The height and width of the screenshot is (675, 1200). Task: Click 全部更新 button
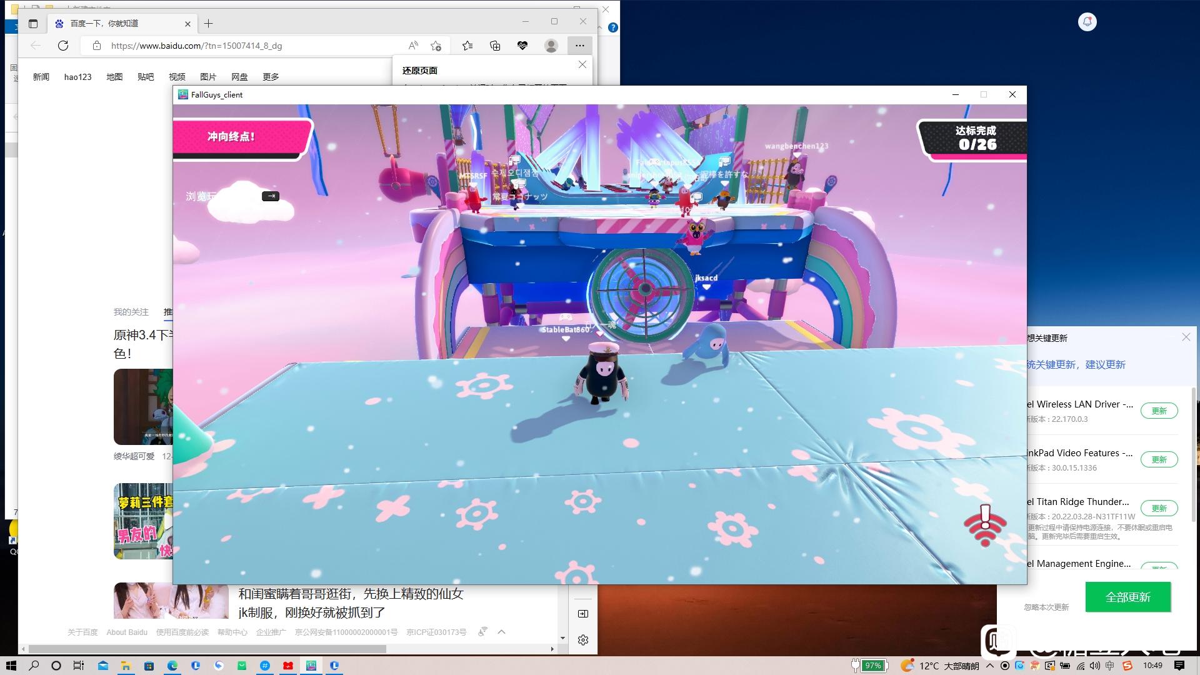point(1128,597)
